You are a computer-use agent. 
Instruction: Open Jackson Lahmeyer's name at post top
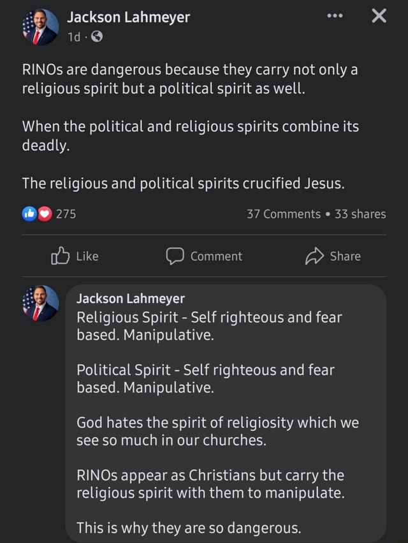[128, 17]
